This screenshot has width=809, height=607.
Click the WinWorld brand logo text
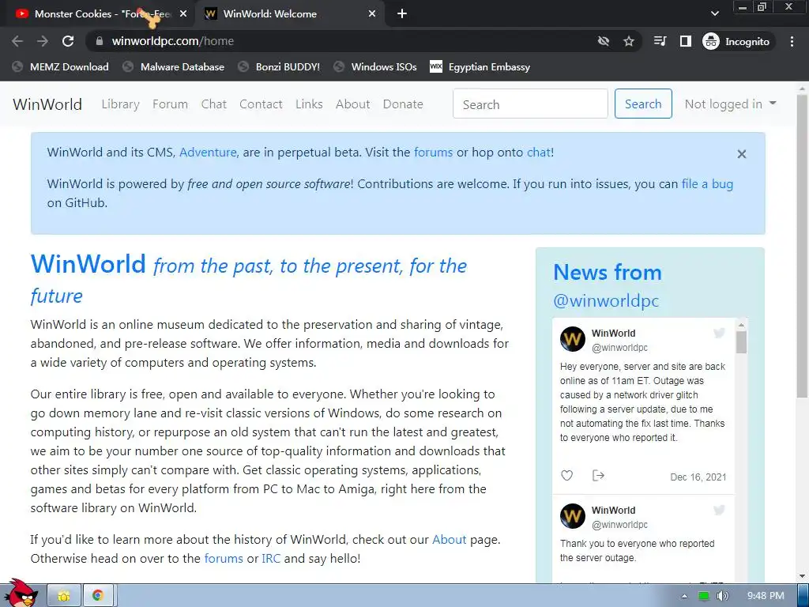(47, 104)
